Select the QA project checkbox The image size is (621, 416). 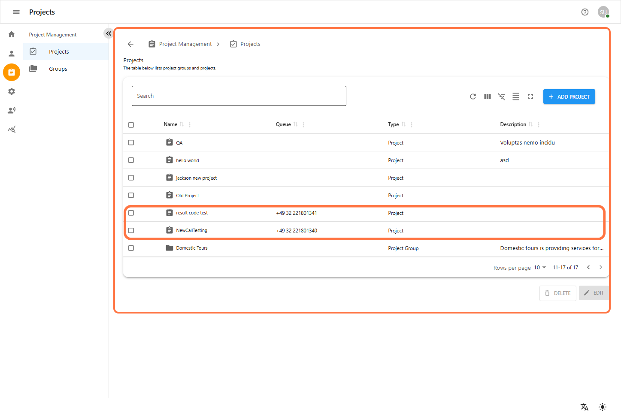tap(131, 143)
